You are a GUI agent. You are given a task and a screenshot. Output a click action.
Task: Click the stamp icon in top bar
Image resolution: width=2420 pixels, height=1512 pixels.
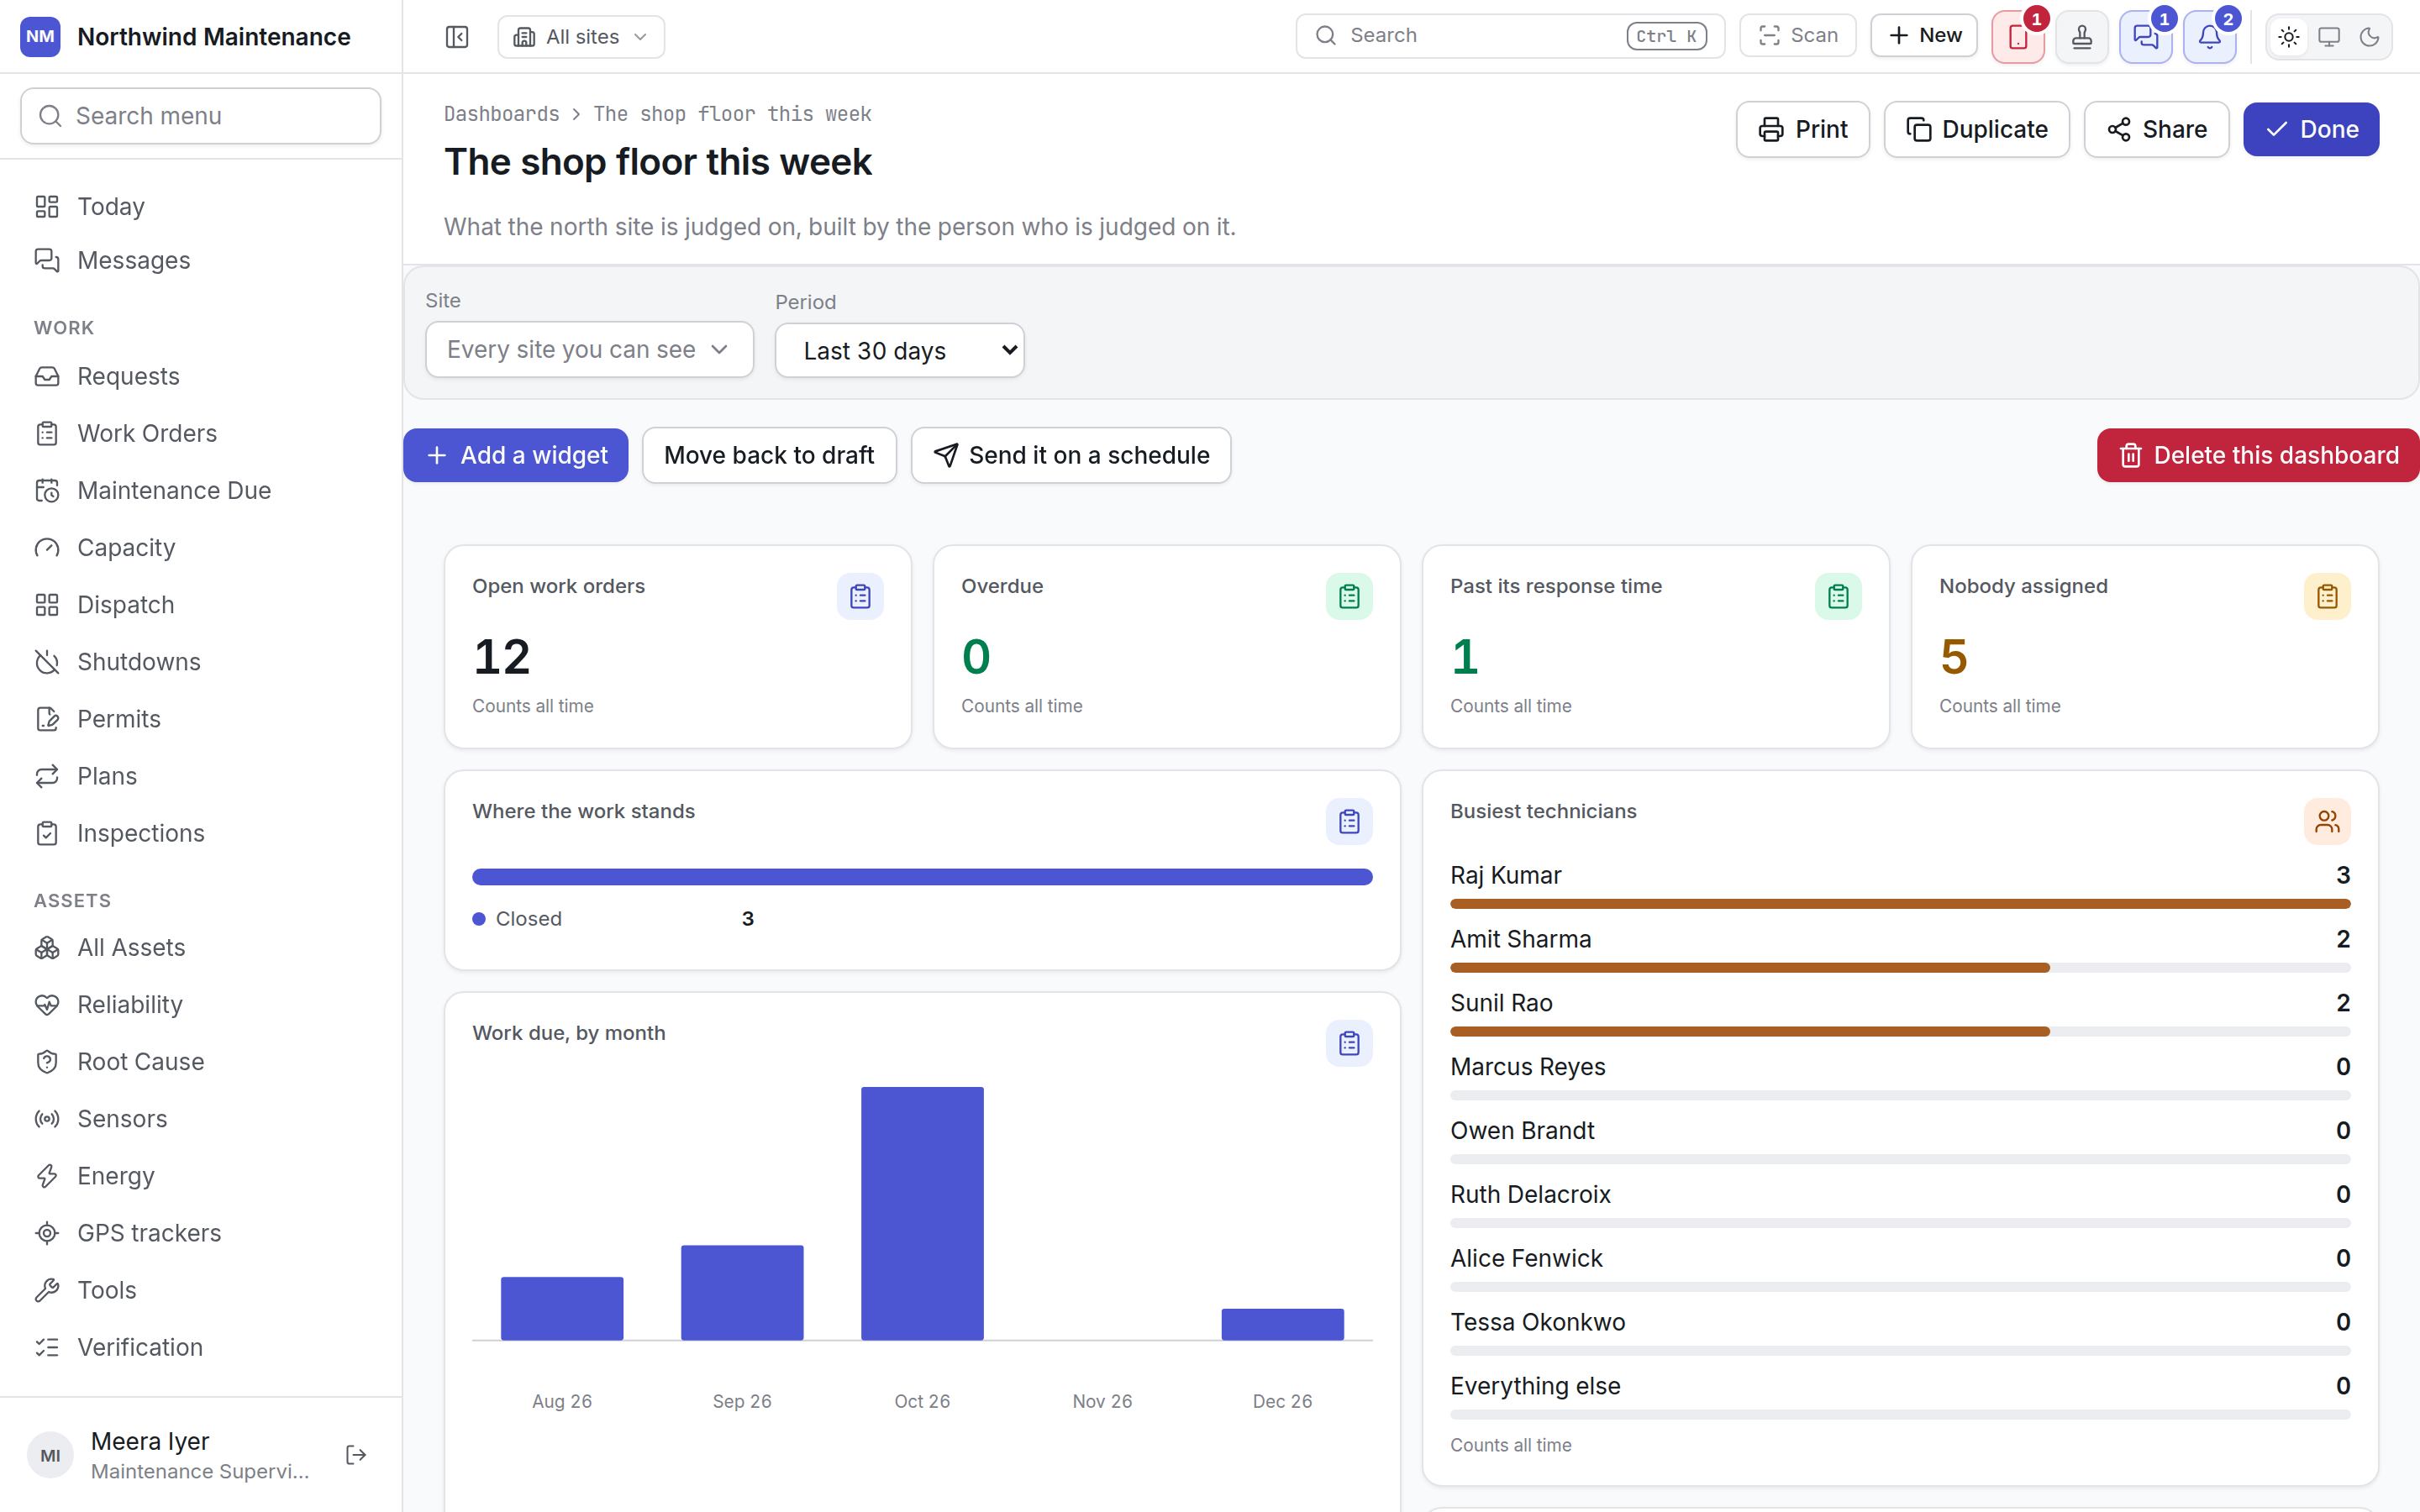[x=2082, y=37]
